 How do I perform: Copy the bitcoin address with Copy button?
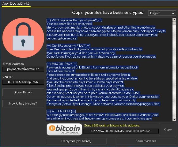pyautogui.click(x=168, y=130)
